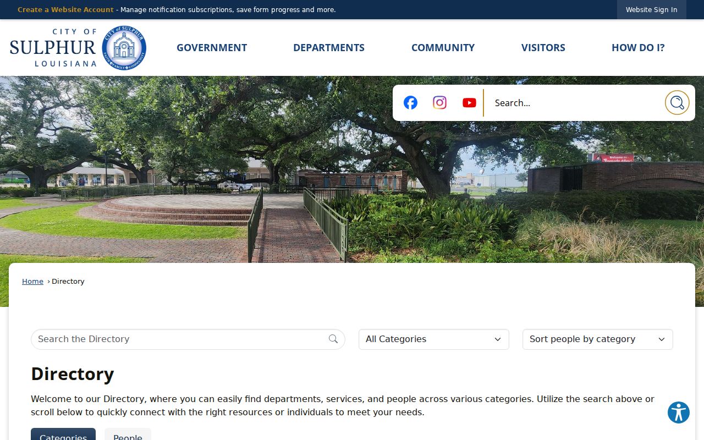Click the directory search magnifier icon
The height and width of the screenshot is (440, 704).
pyautogui.click(x=333, y=339)
